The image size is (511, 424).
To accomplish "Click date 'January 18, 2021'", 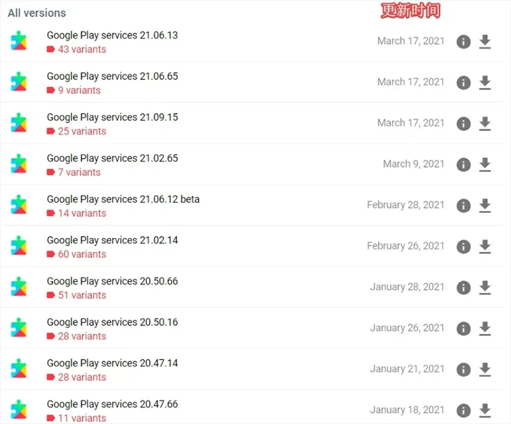I will [407, 410].
